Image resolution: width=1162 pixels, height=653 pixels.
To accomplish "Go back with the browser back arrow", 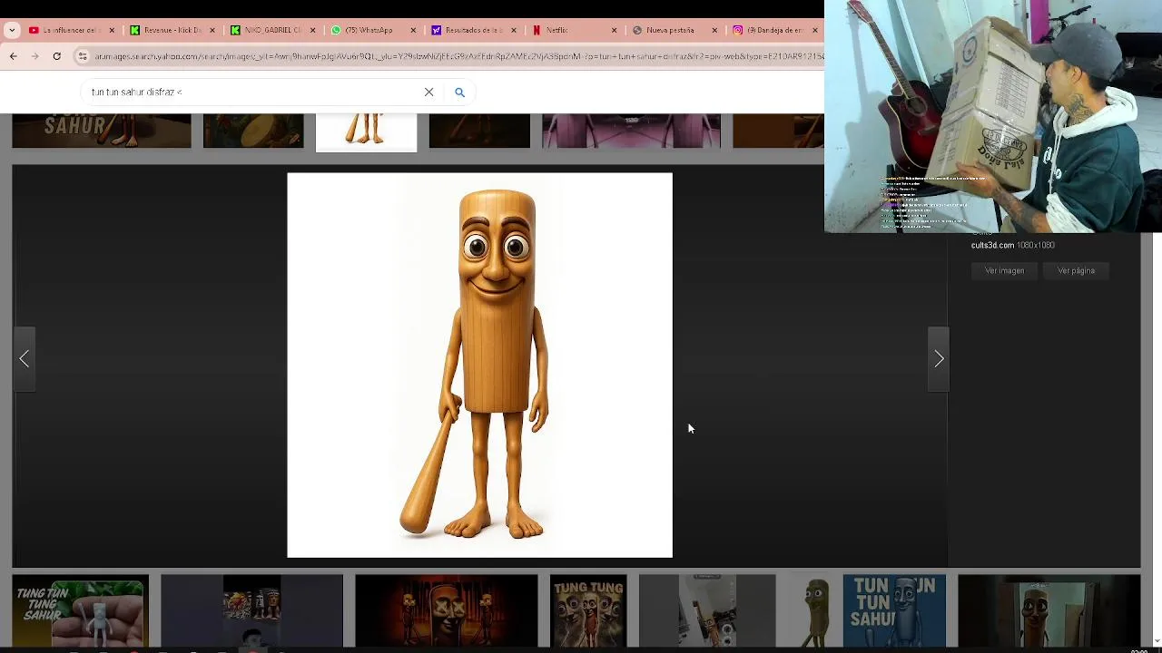I will [x=13, y=56].
